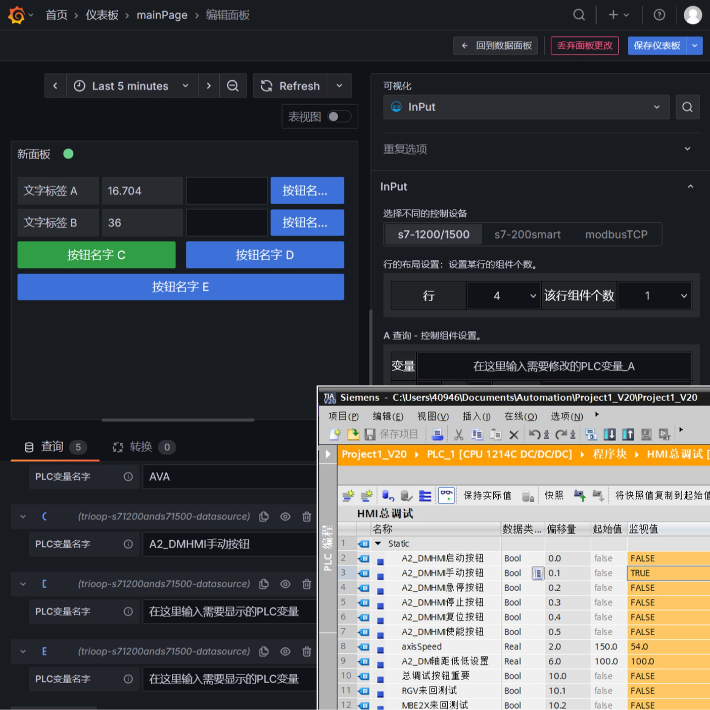Image resolution: width=710 pixels, height=710 pixels.
Task: Print using Siemens toolbar printer icon
Action: point(438,434)
